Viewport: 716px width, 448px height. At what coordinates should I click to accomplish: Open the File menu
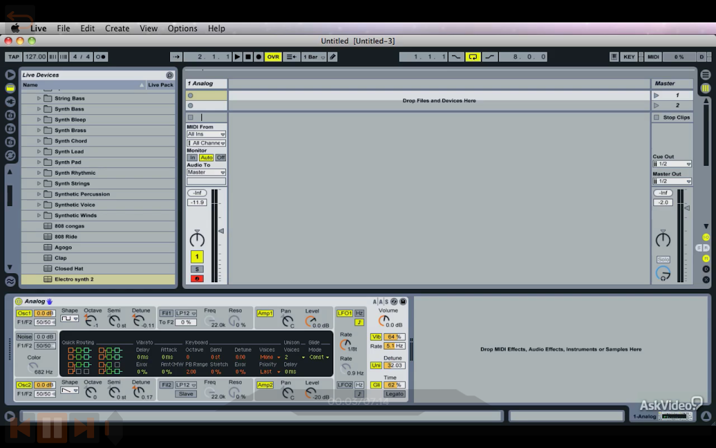(63, 29)
